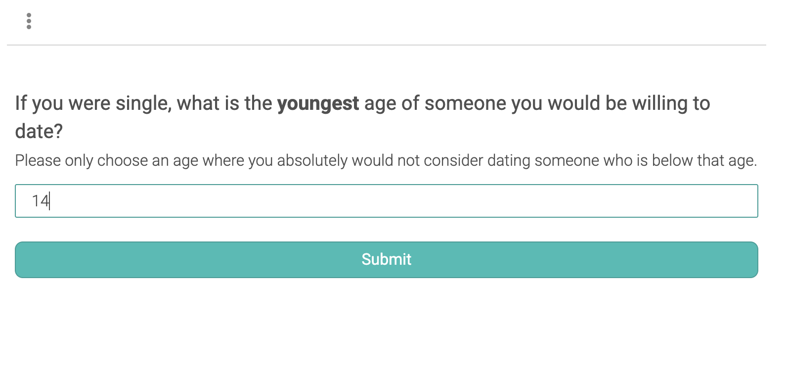This screenshot has height=384, width=787.
Task: Click the vertical ellipsis icon
Action: coord(29,21)
